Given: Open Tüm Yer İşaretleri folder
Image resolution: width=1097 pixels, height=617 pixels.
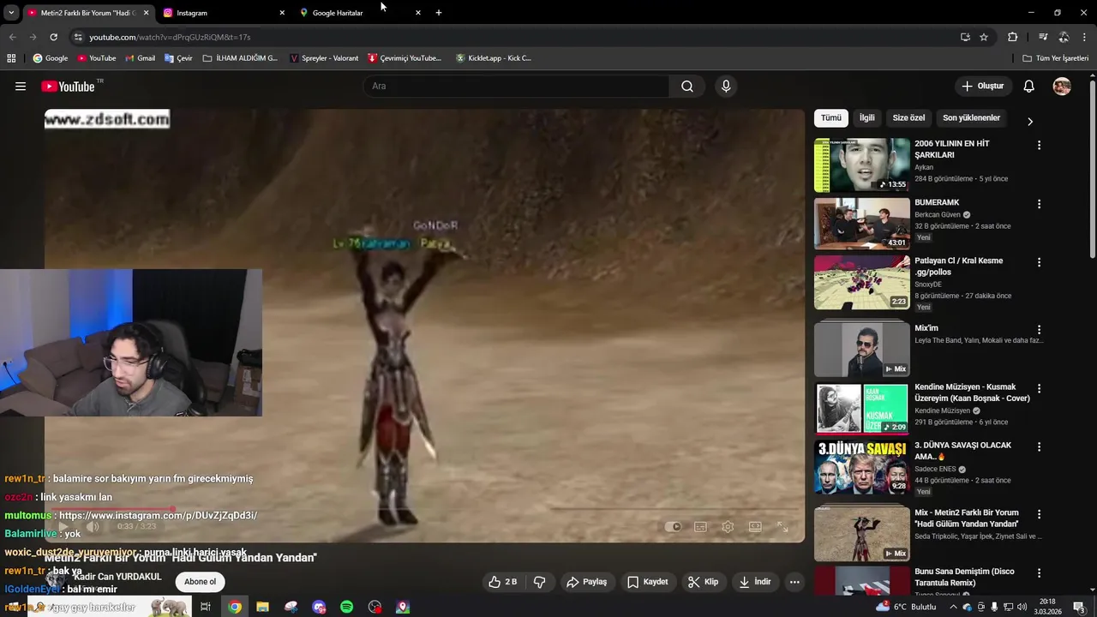Looking at the screenshot, I should tap(1055, 58).
